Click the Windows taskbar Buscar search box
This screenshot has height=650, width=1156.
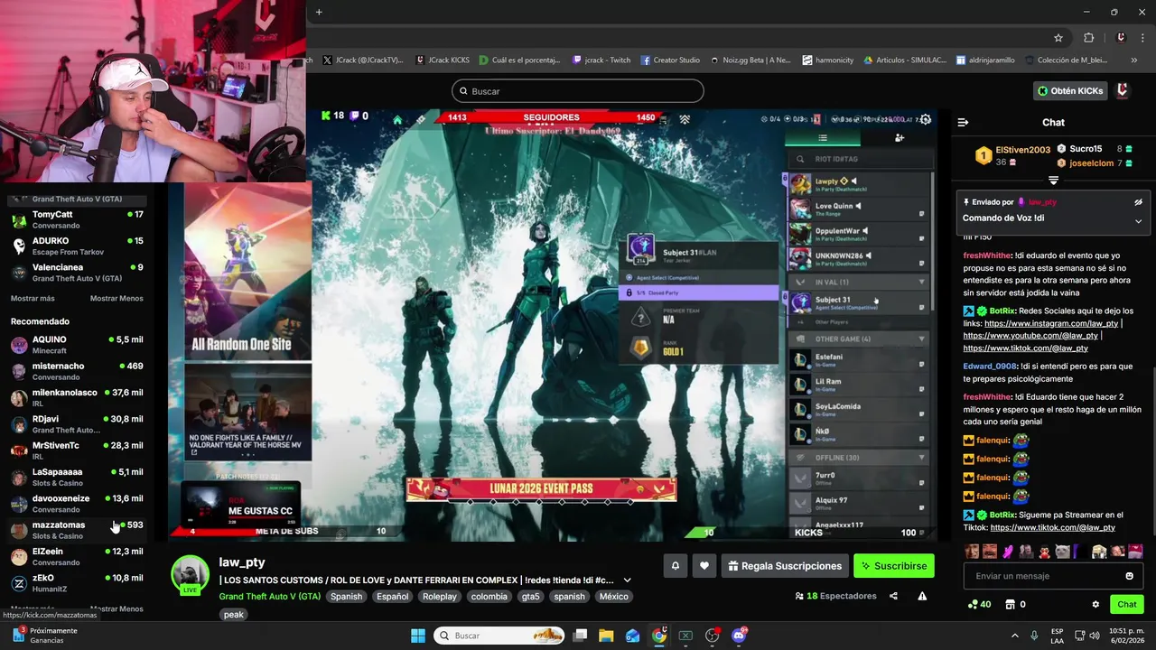(x=500, y=636)
